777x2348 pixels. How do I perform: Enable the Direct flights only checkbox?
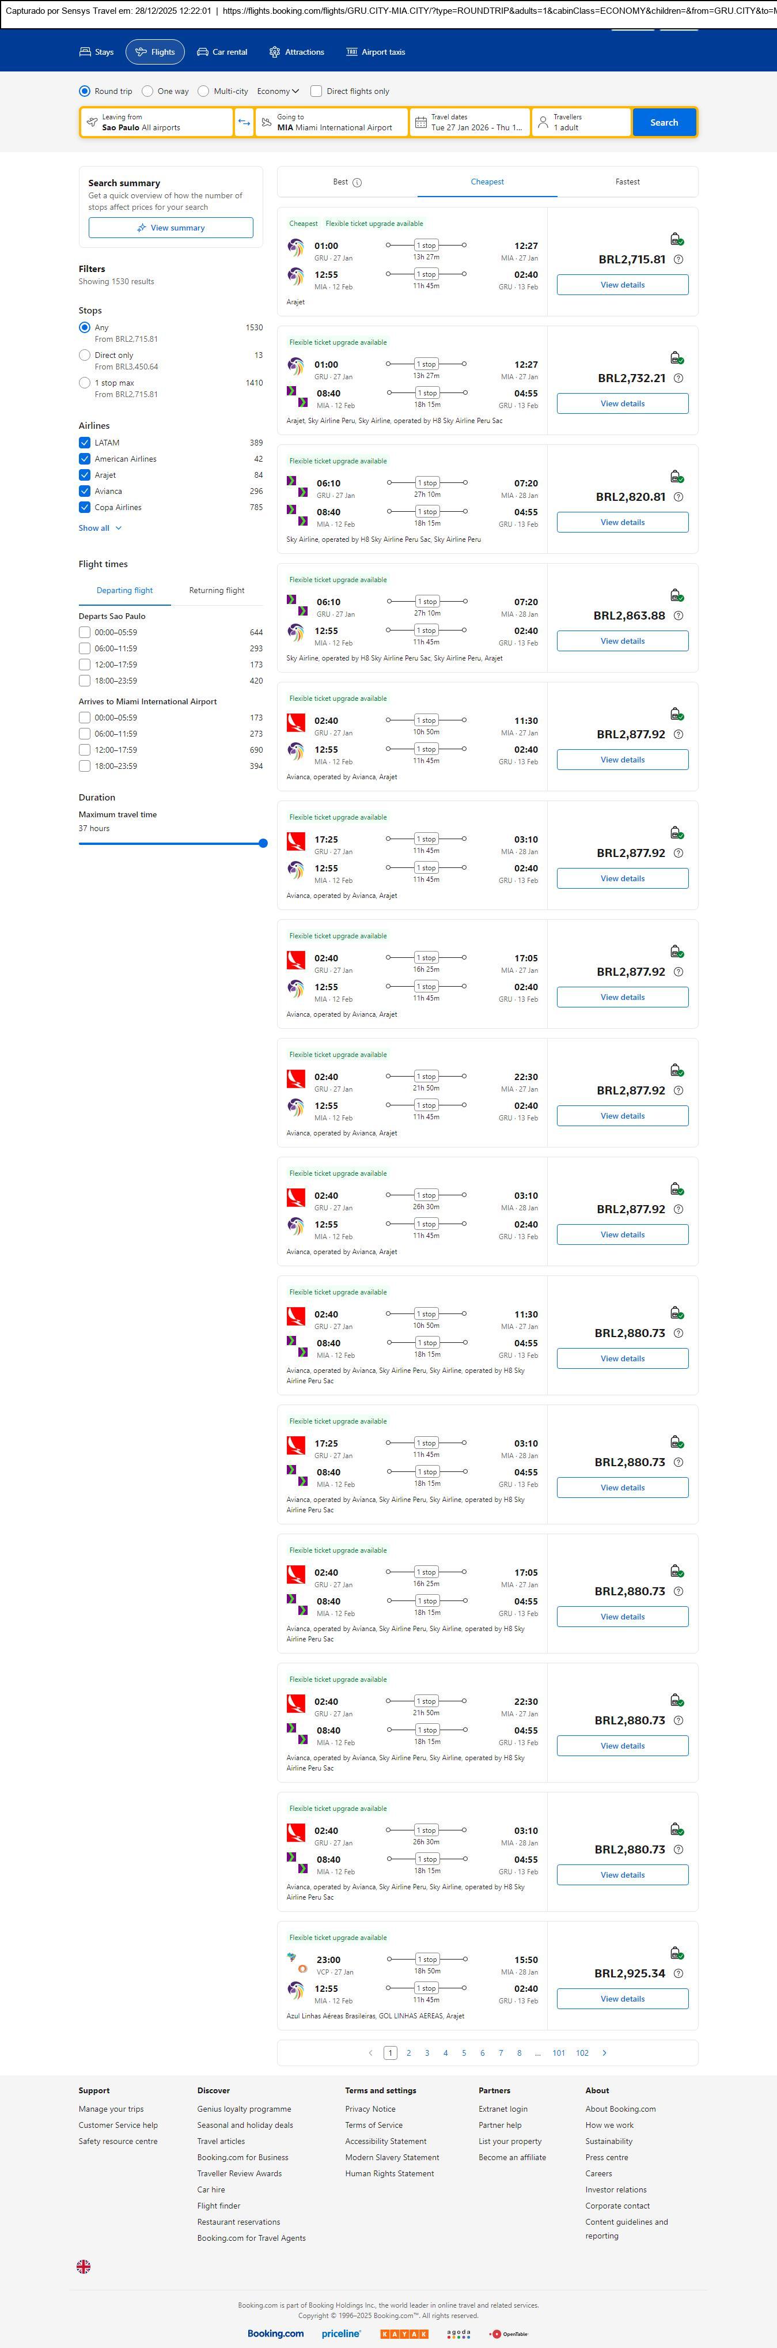point(316,91)
